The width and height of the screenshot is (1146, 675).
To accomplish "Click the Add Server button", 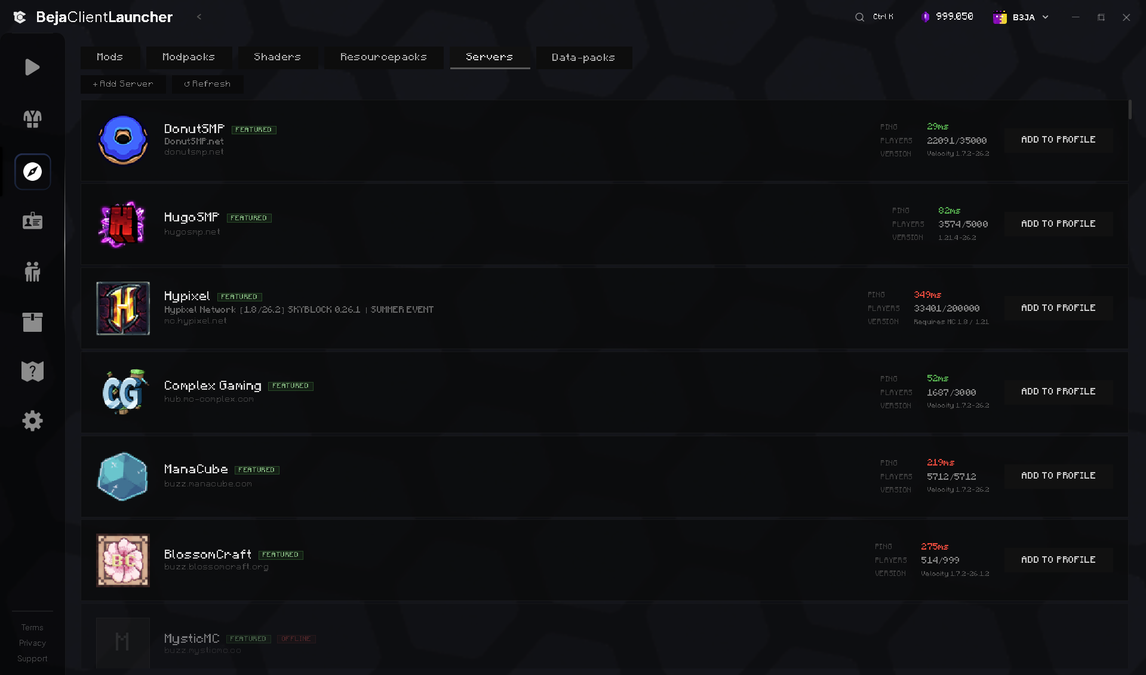I will pos(123,84).
